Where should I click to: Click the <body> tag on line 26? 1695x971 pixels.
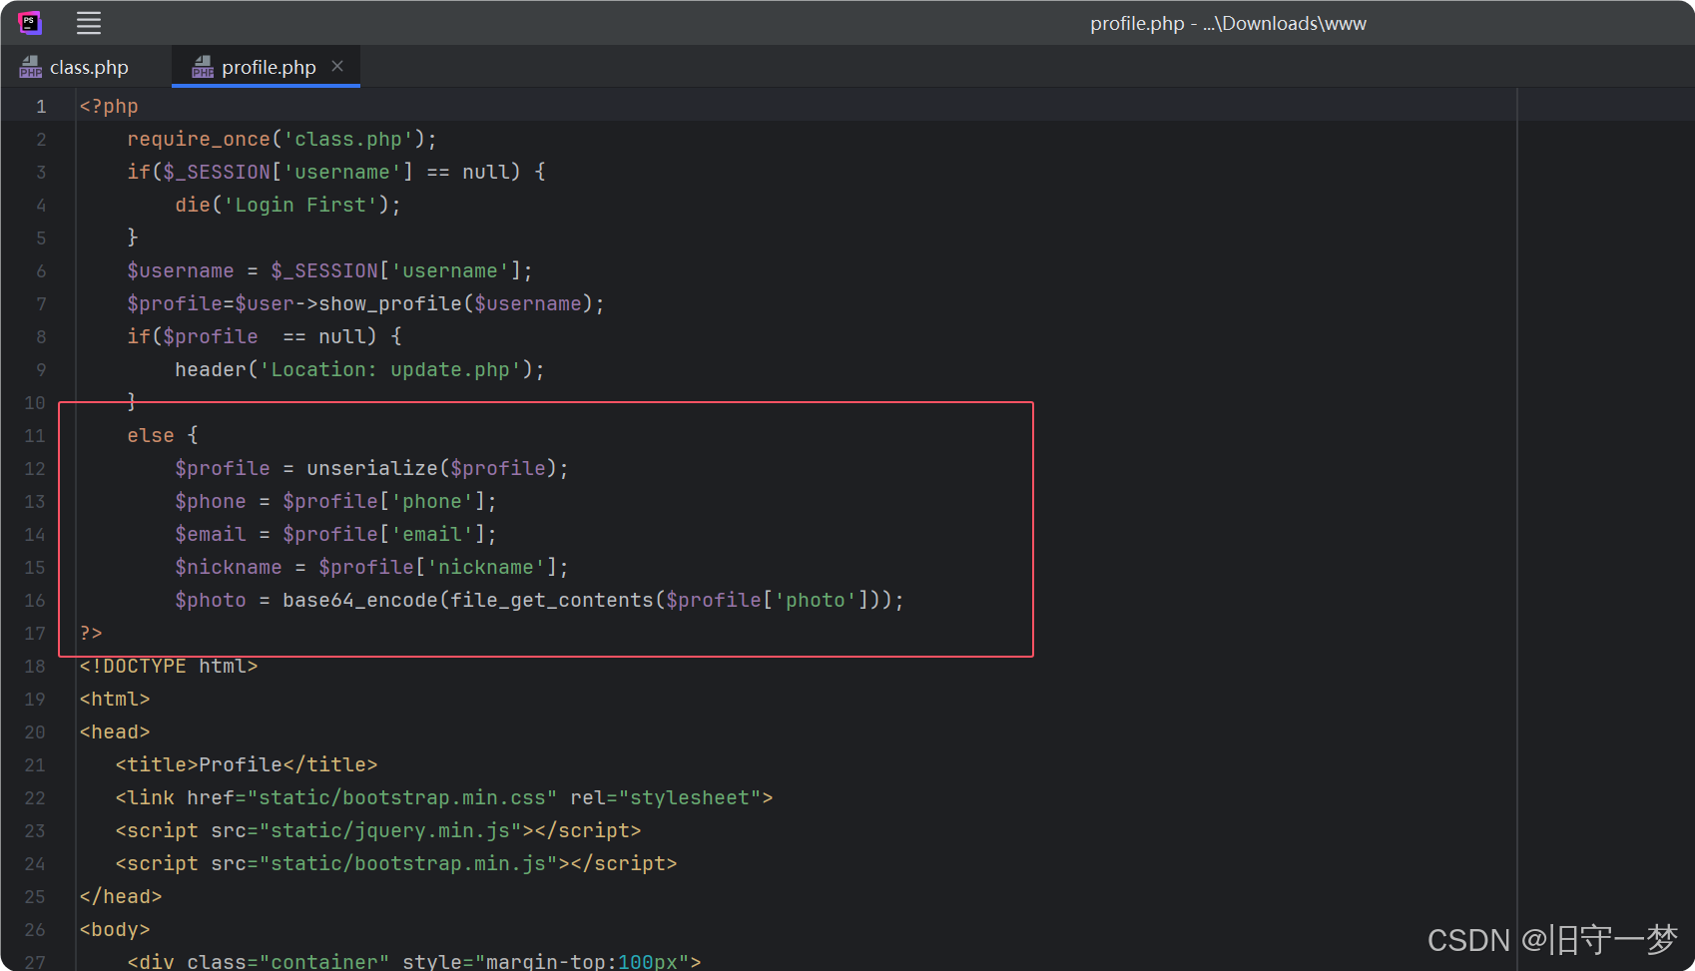115,930
